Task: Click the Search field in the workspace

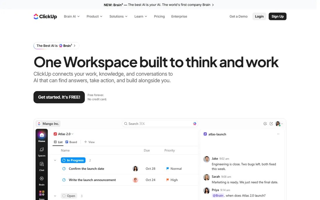Action: (x=160, y=124)
